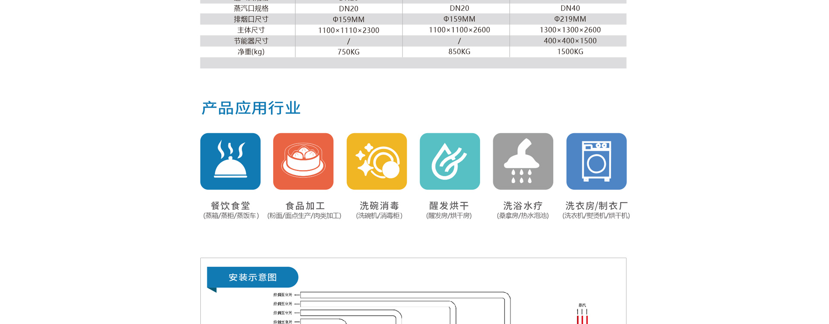Select the 净重(kg) row label

coord(251,52)
